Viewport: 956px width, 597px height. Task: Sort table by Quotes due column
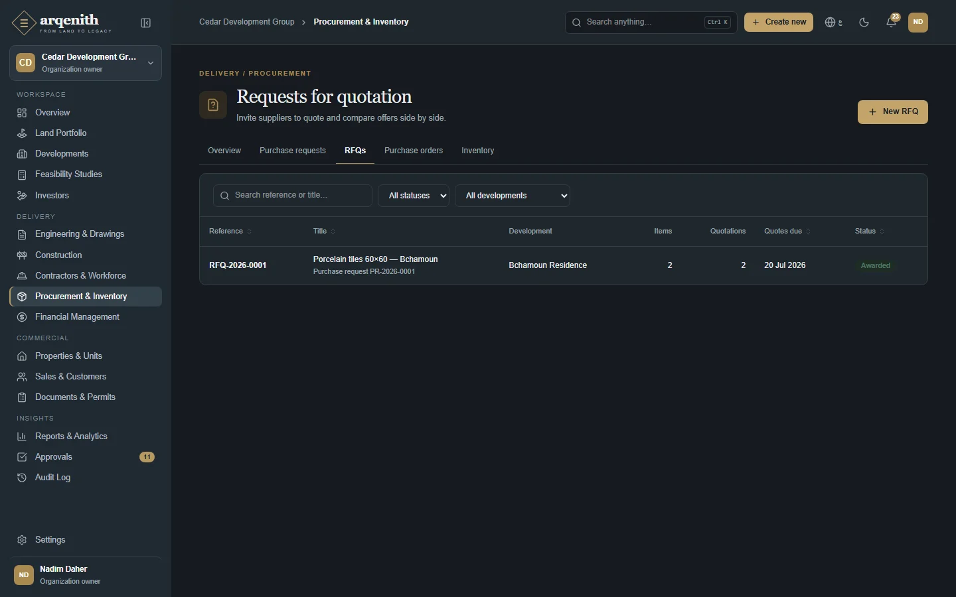pyautogui.click(x=787, y=231)
